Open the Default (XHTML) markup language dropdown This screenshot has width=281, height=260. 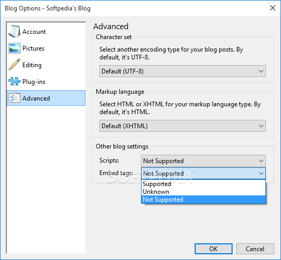[x=183, y=126]
